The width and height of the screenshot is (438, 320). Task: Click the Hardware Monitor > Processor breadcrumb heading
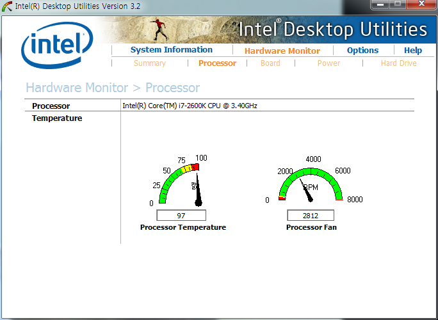(113, 88)
